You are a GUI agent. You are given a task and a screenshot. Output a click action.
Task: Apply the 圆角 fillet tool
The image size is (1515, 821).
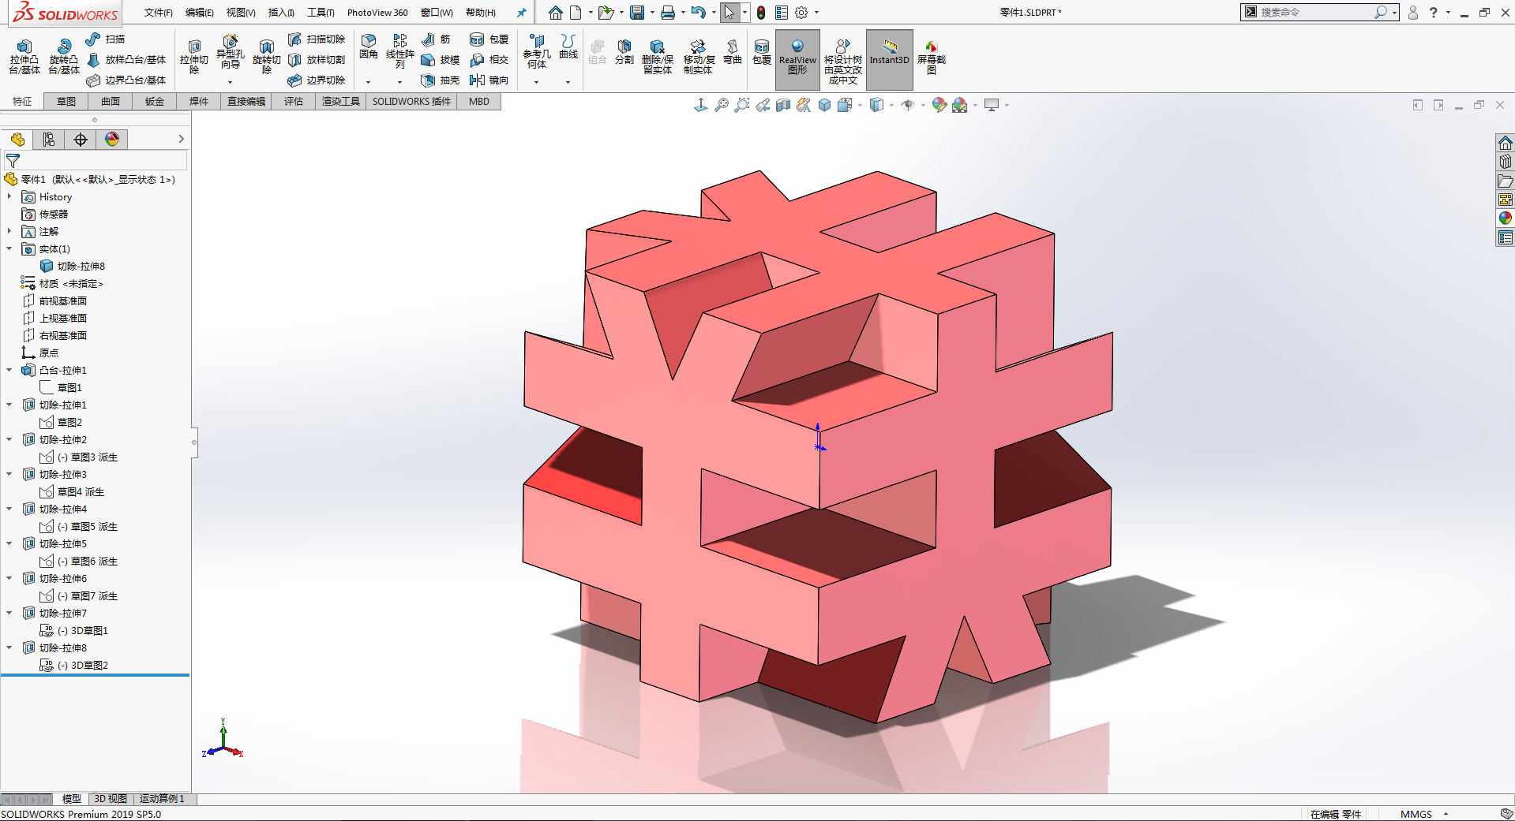[368, 47]
